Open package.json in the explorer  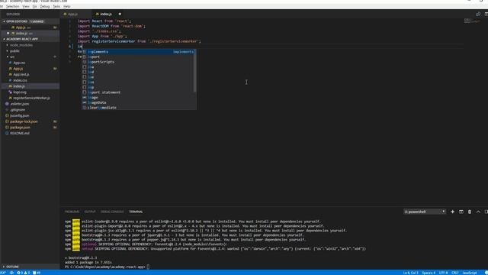point(20,128)
